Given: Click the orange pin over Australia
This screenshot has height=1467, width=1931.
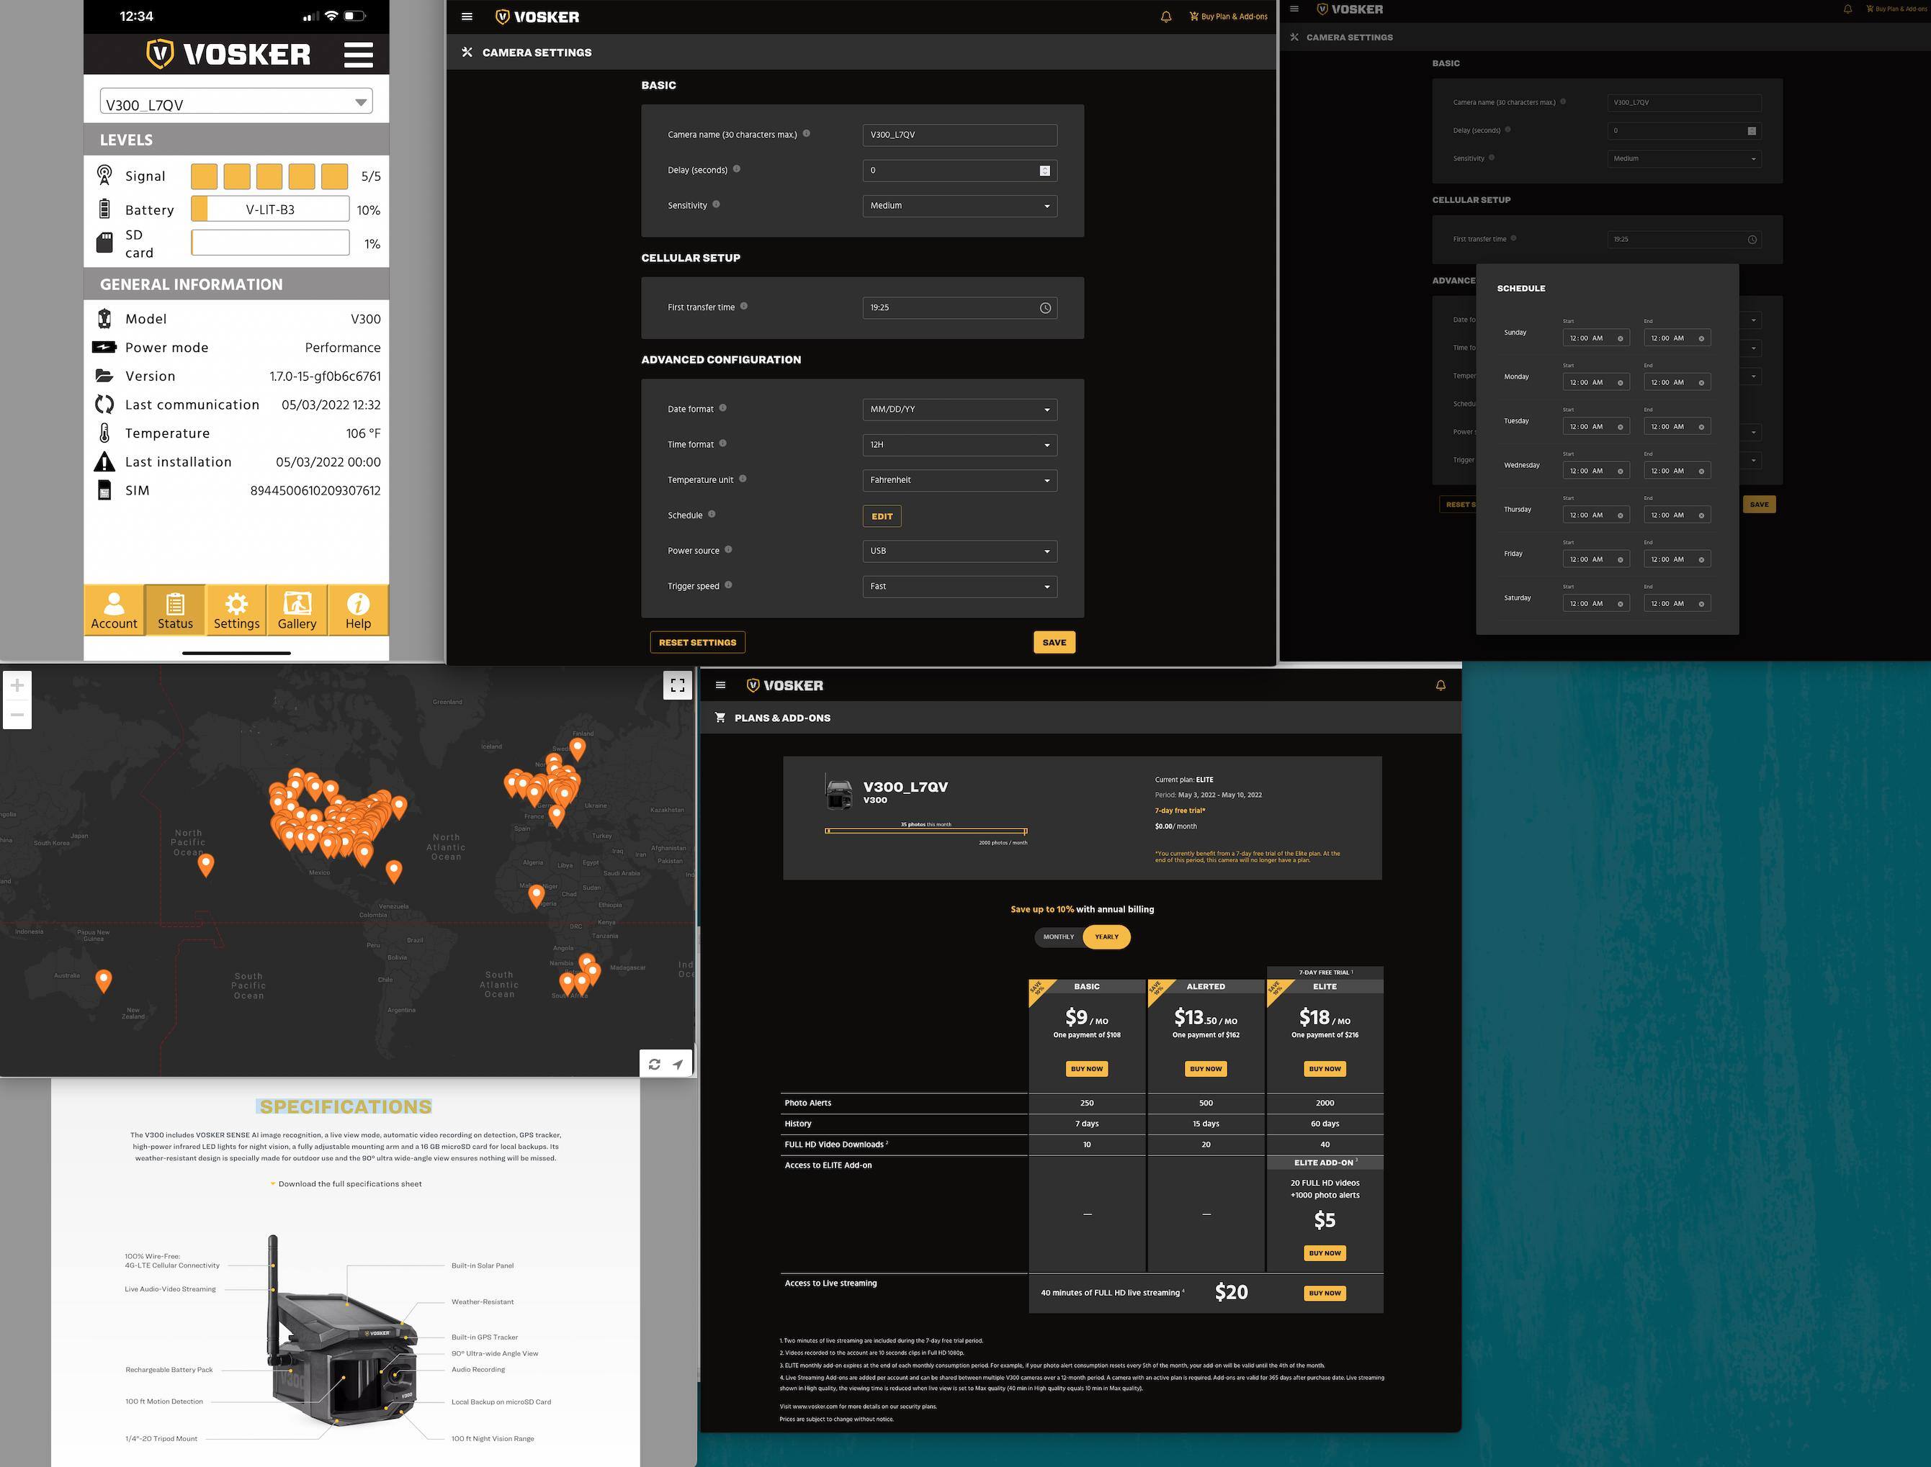Looking at the screenshot, I should (103, 980).
